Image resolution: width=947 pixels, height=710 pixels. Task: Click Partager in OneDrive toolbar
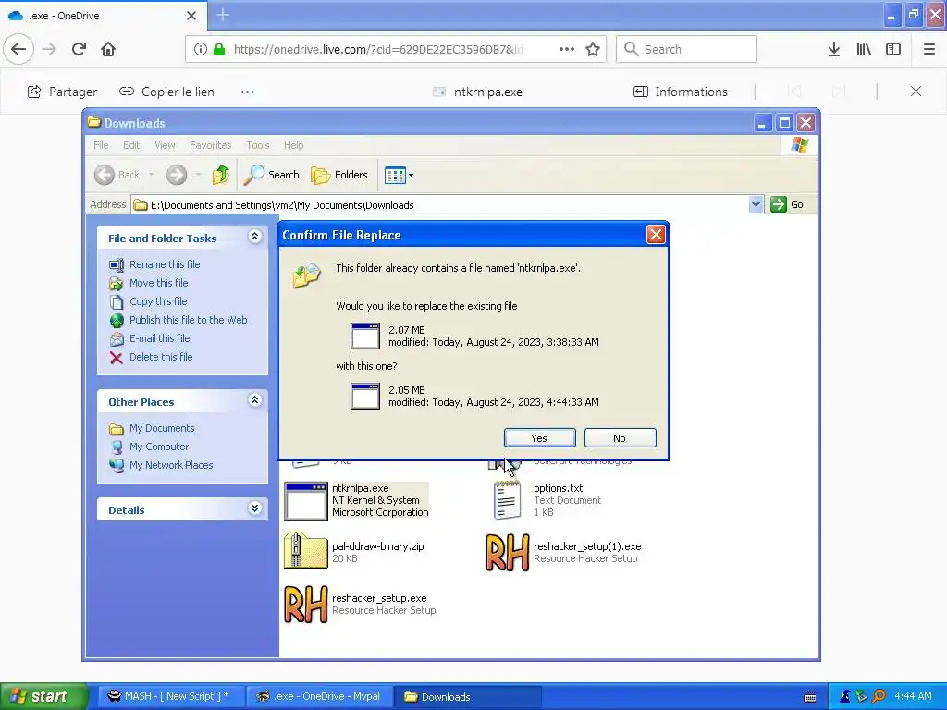[x=62, y=92]
